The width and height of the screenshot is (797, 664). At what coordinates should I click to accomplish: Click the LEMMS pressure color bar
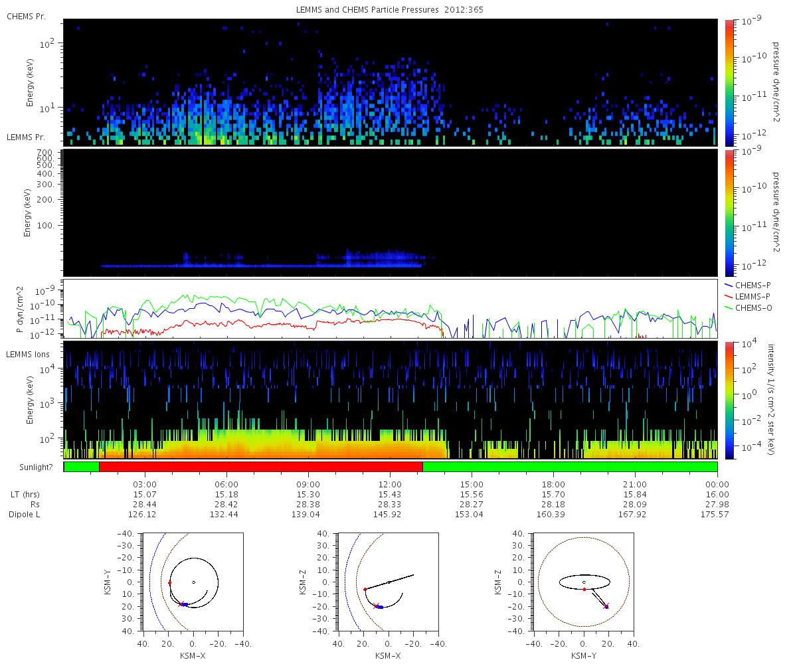click(729, 212)
